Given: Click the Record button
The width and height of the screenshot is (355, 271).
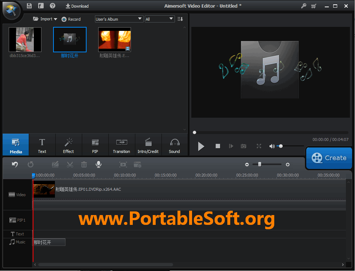Looking at the screenshot, I should (71, 19).
